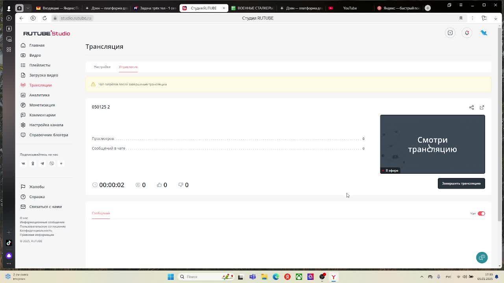This screenshot has width=504, height=283.
Task: Open the browser extensions icon
Action: coord(484,18)
